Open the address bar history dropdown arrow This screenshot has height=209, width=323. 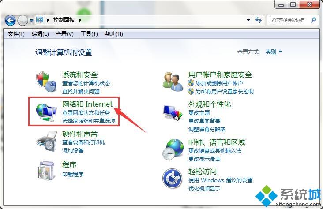(248, 20)
